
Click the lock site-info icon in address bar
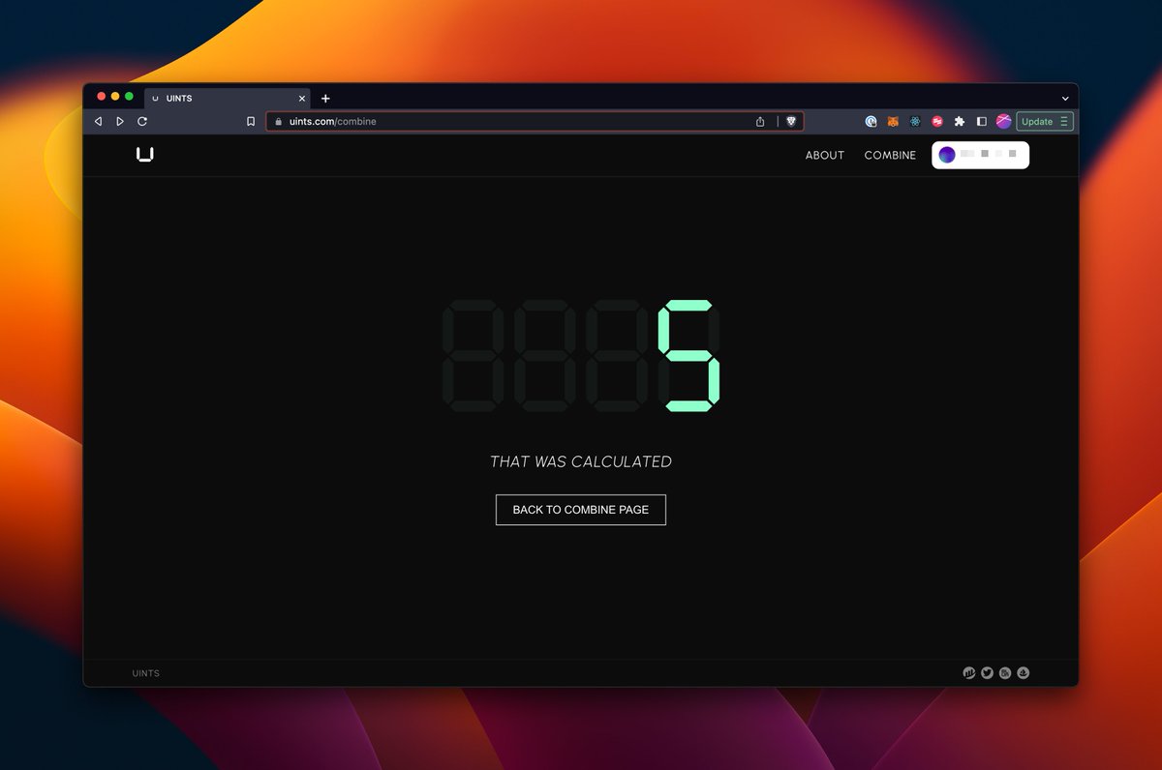point(278,122)
